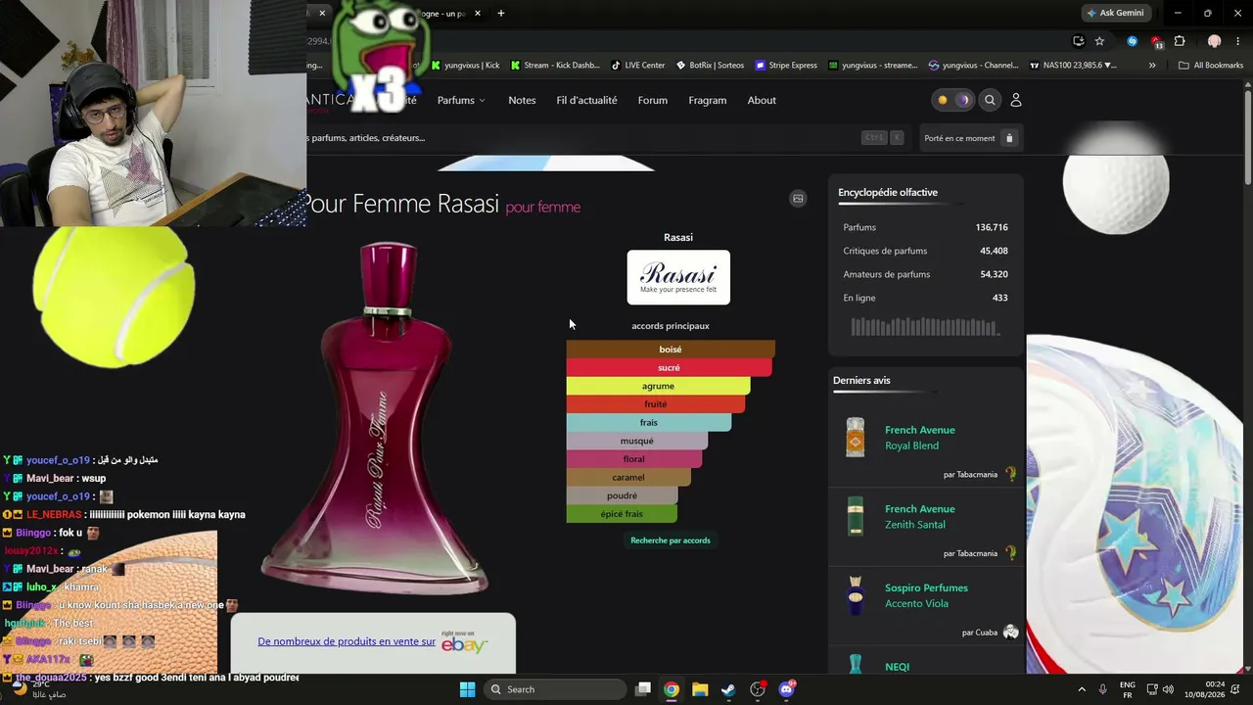1253x705 pixels.
Task: Select the frais accord bar
Action: pos(649,423)
